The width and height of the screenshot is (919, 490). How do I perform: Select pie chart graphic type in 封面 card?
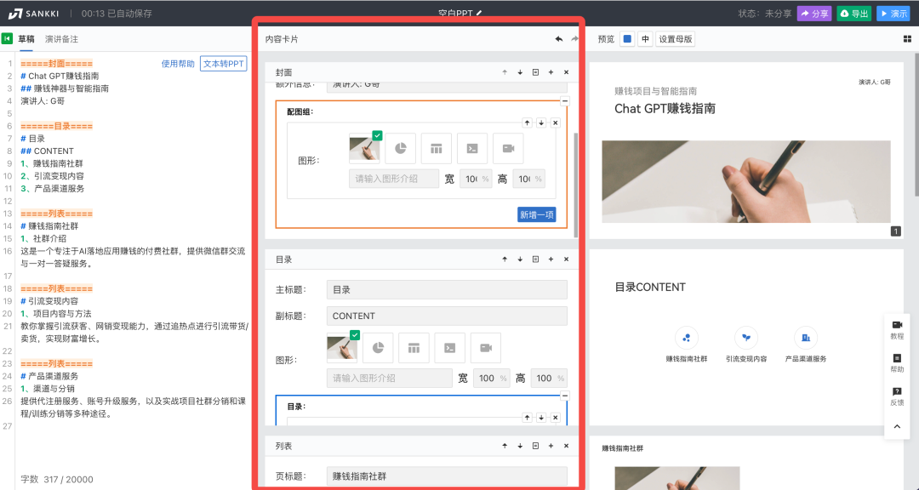click(x=400, y=148)
